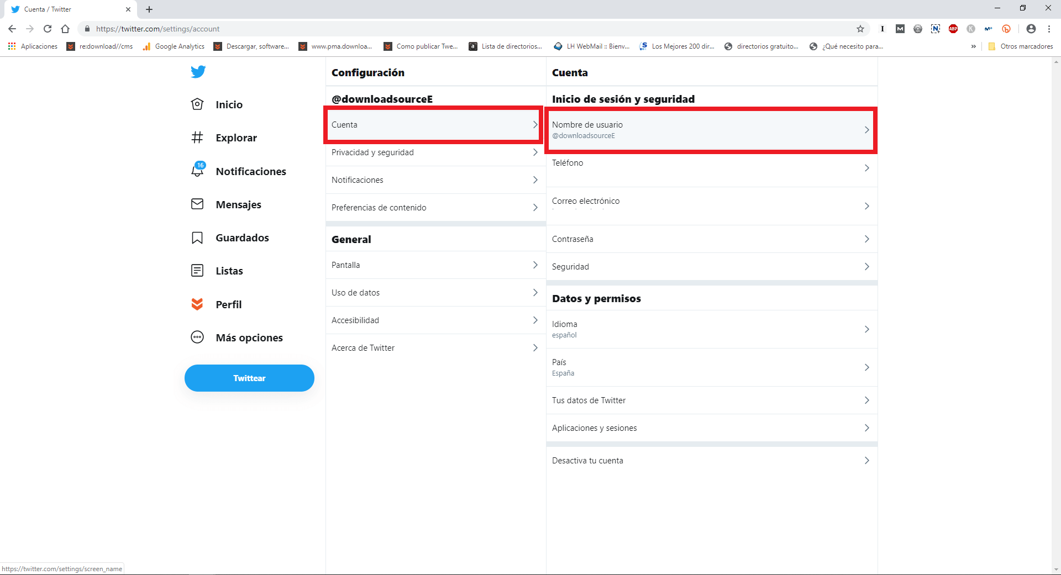The width and height of the screenshot is (1061, 575).
Task: Open Notificaciones settings row
Action: pos(436,180)
